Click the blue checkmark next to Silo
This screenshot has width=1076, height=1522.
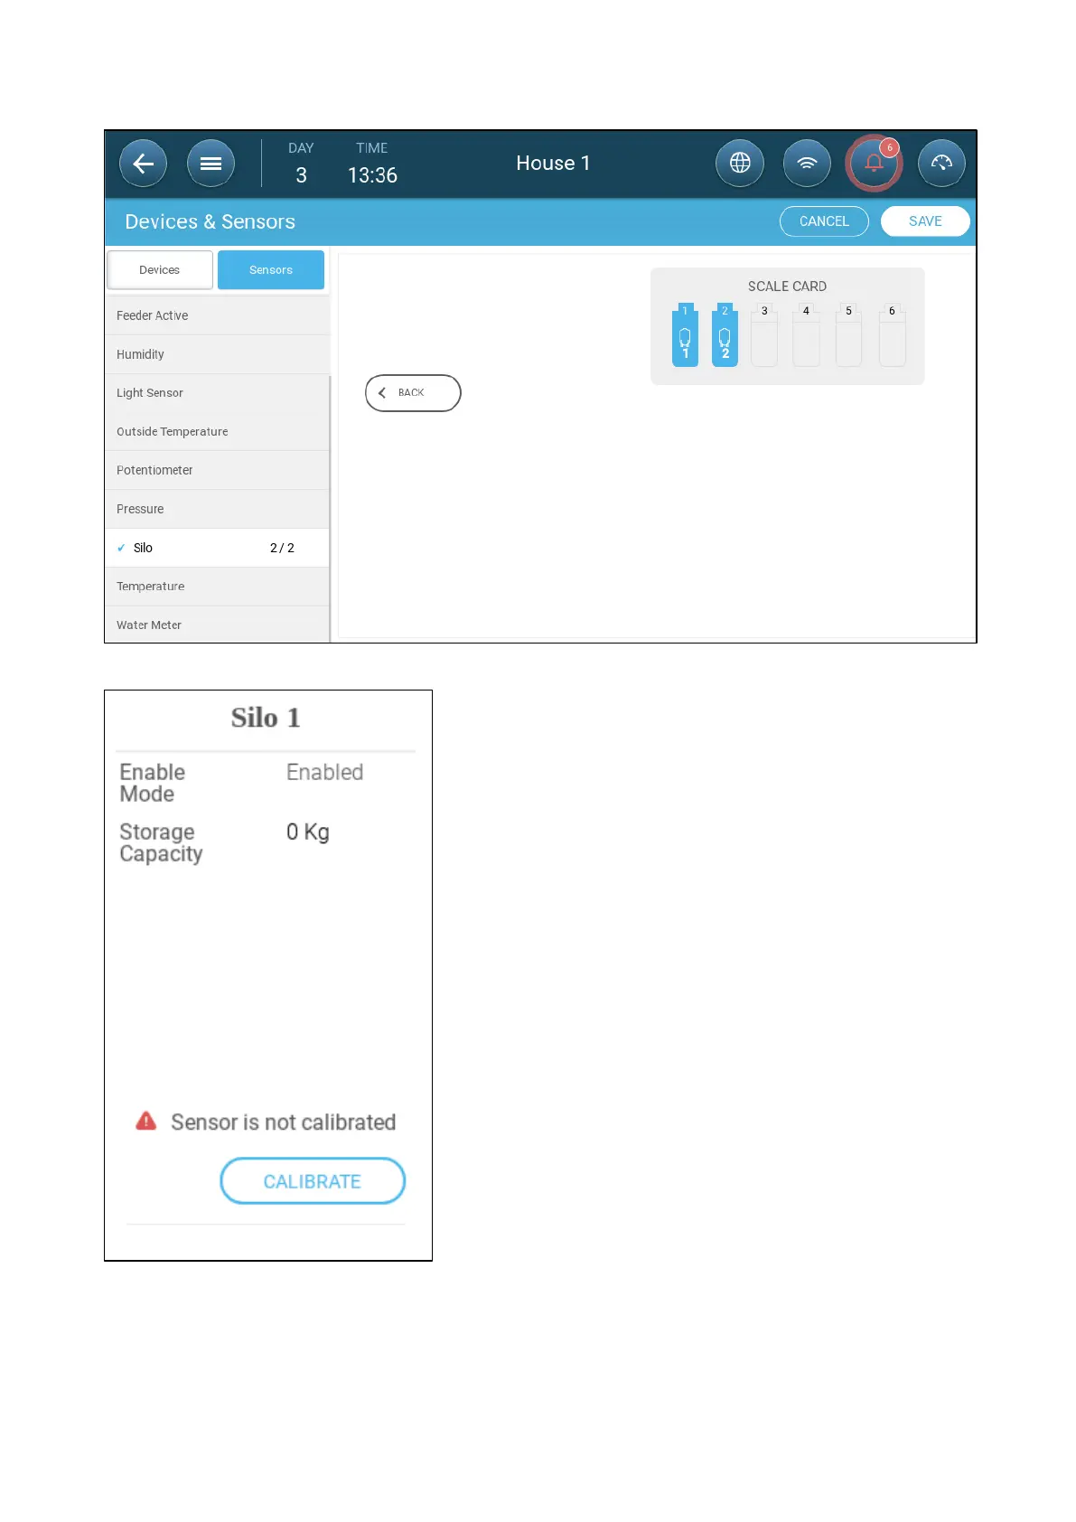(x=121, y=548)
